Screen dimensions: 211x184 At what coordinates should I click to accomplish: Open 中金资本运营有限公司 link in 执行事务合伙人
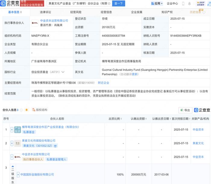point(54,21)
